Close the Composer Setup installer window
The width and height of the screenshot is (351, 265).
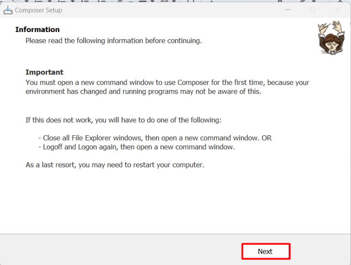(x=338, y=10)
